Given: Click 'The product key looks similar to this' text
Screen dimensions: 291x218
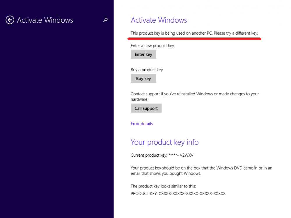Looking at the screenshot, I should [x=163, y=186].
